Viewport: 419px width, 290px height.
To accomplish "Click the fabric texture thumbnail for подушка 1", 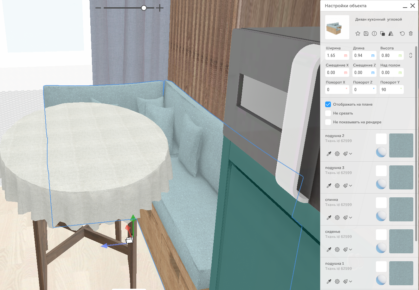I will (401, 273).
